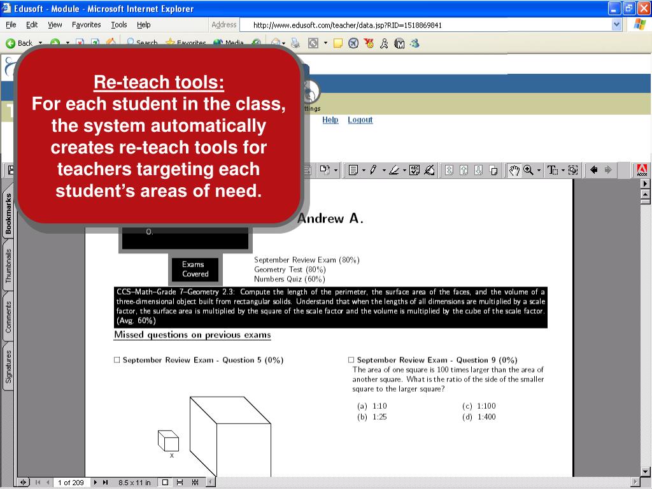Click the IE Print icon
This screenshot has height=489, width=652.
295,43
